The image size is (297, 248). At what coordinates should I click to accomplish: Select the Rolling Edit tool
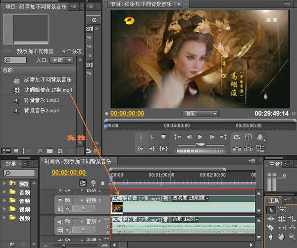[x=282, y=219]
